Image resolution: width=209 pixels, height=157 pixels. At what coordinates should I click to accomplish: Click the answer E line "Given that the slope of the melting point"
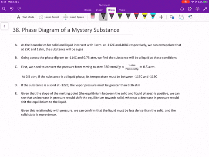(100, 93)
